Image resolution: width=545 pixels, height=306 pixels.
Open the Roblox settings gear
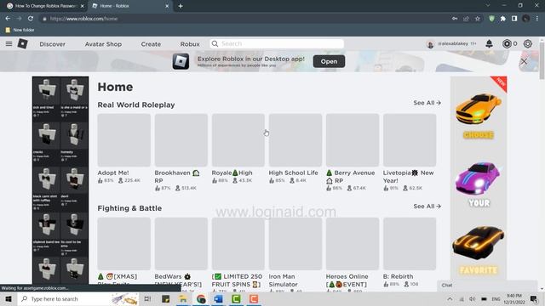528,43
